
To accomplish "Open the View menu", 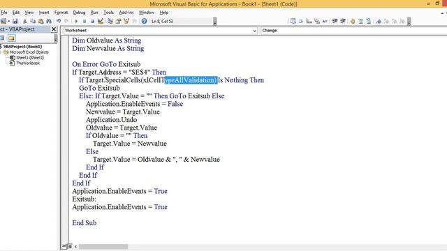I will coord(29,13).
